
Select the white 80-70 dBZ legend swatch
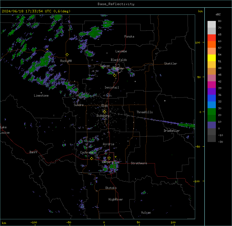click(212, 24)
